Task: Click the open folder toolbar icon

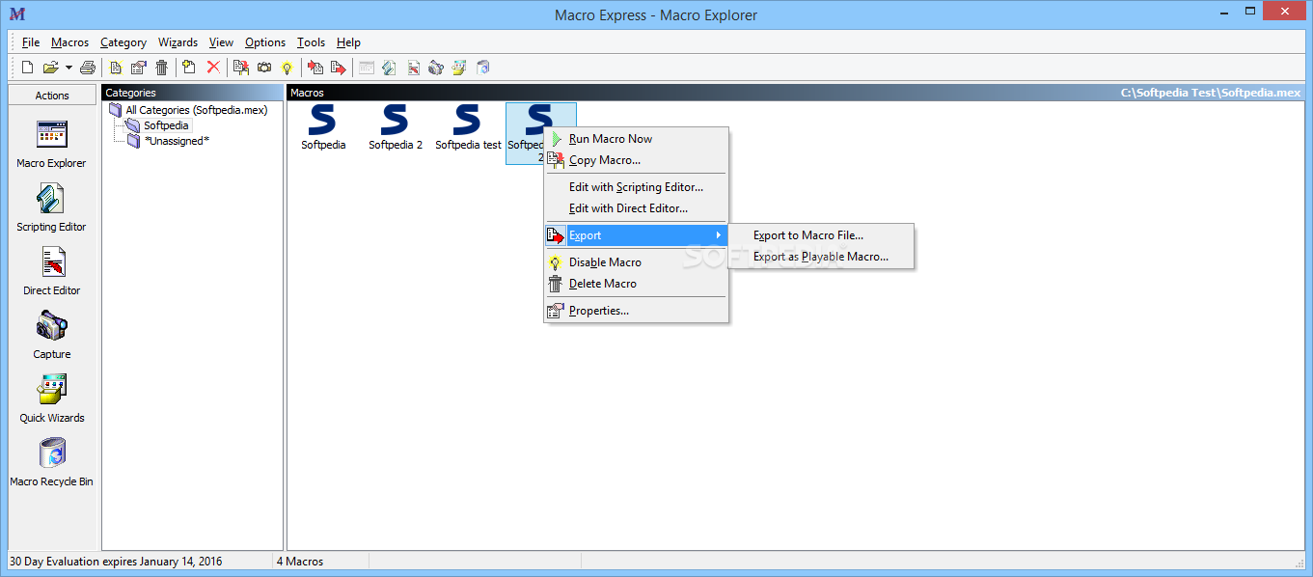Action: pyautogui.click(x=50, y=68)
